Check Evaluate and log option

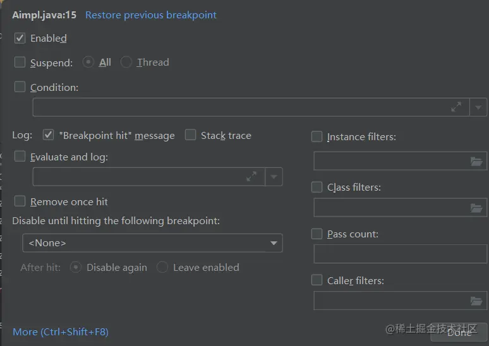(20, 156)
